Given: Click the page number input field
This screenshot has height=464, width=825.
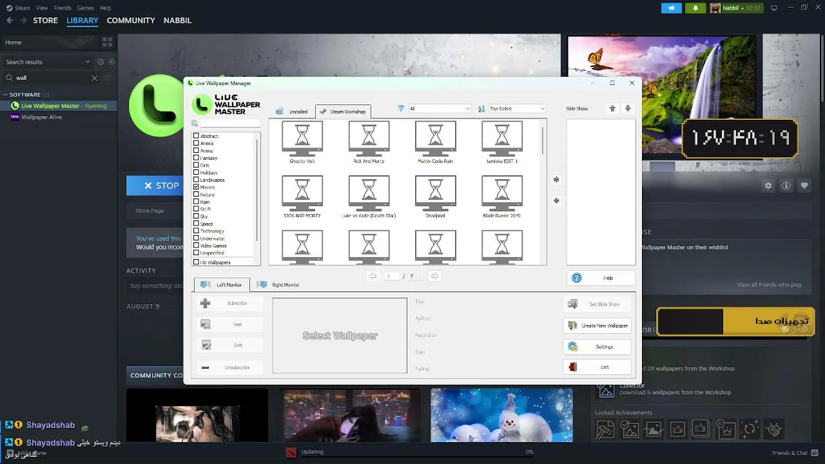Looking at the screenshot, I should (391, 276).
